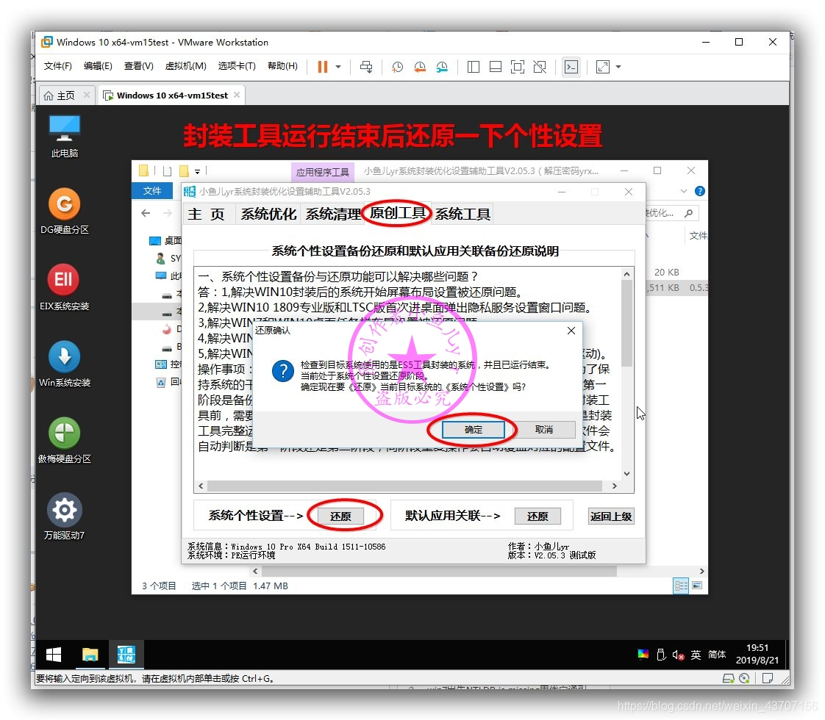Switch Explorer to large icons view

coord(697,586)
